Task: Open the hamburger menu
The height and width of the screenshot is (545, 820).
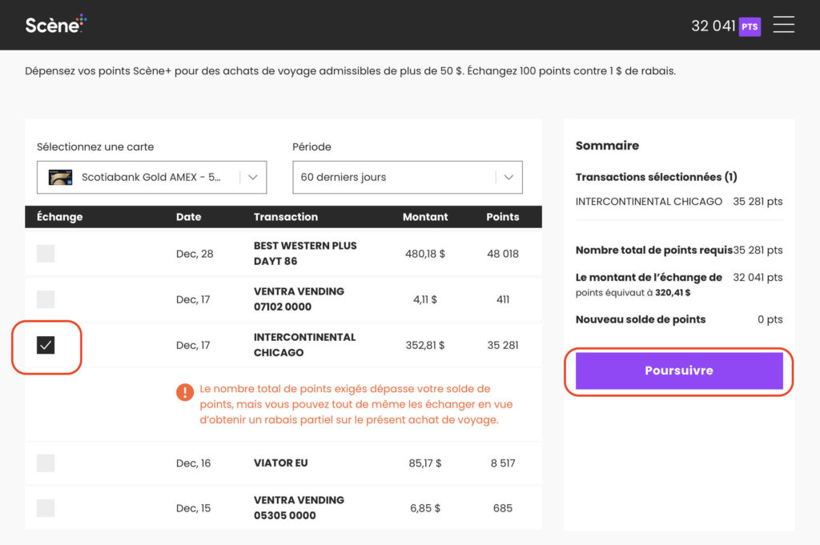Action: coord(783,25)
